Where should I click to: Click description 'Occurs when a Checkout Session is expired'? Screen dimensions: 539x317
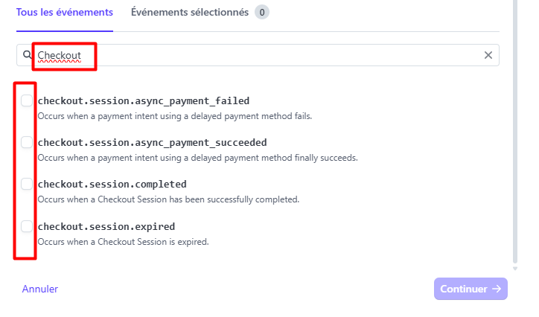pyautogui.click(x=123, y=242)
